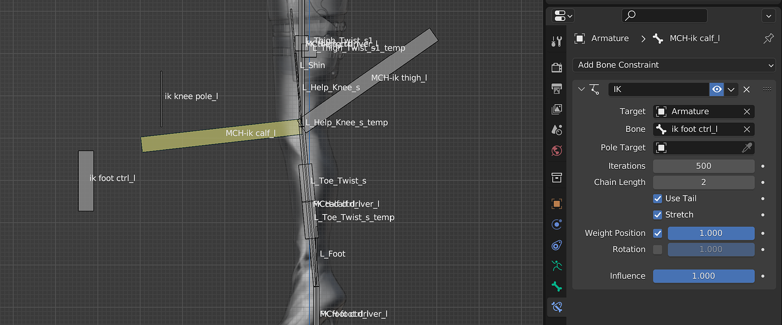
Task: Click the properties search field
Action: pyautogui.click(x=664, y=15)
